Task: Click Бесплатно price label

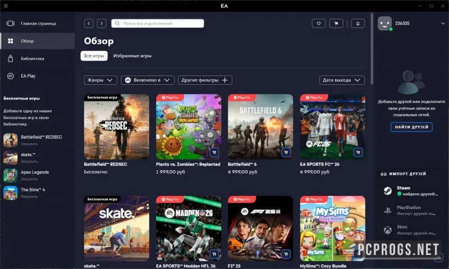Action: point(95,172)
